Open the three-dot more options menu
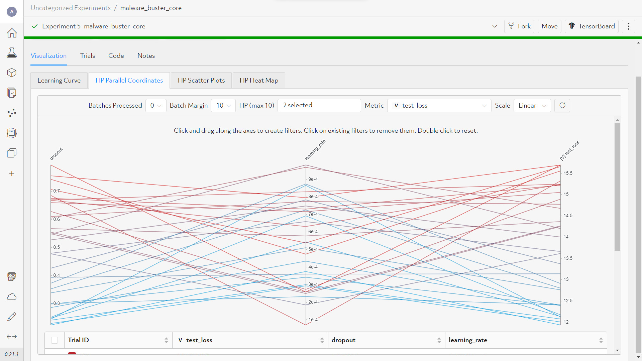The image size is (642, 361). tap(628, 26)
